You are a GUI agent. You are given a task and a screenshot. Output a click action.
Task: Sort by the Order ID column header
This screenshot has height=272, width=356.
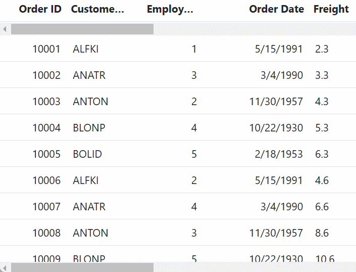coord(40,9)
